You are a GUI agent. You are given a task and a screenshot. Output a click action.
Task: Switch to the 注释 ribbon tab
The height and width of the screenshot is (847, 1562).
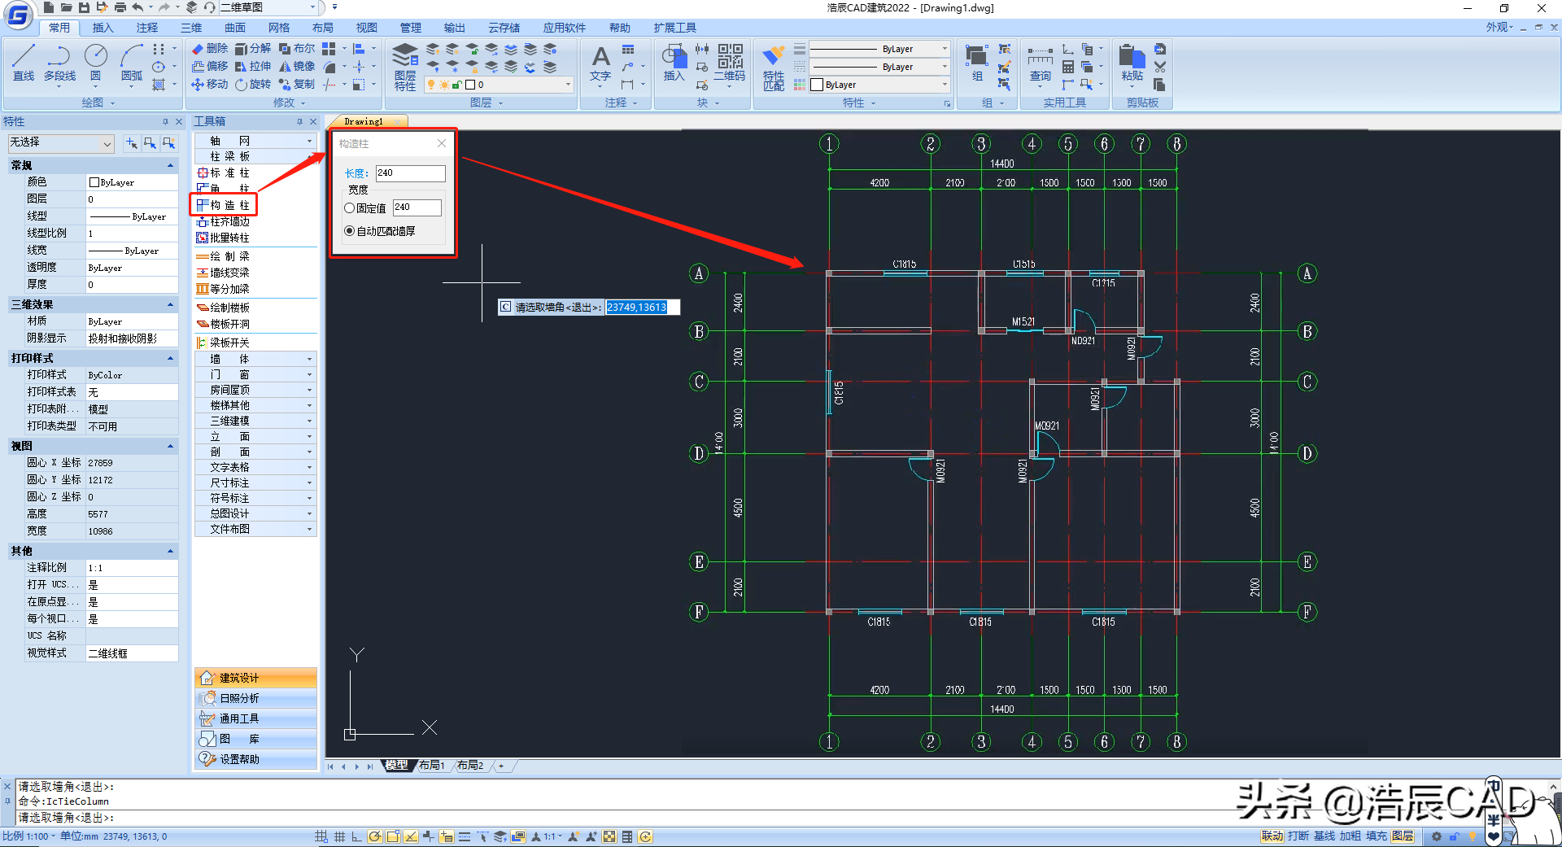click(147, 28)
